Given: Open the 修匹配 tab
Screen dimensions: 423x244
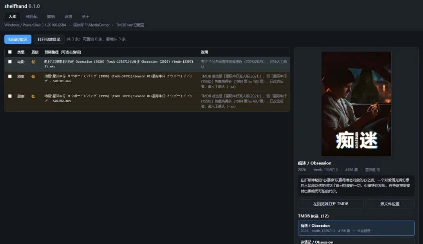Looking at the screenshot, I should coord(32,16).
